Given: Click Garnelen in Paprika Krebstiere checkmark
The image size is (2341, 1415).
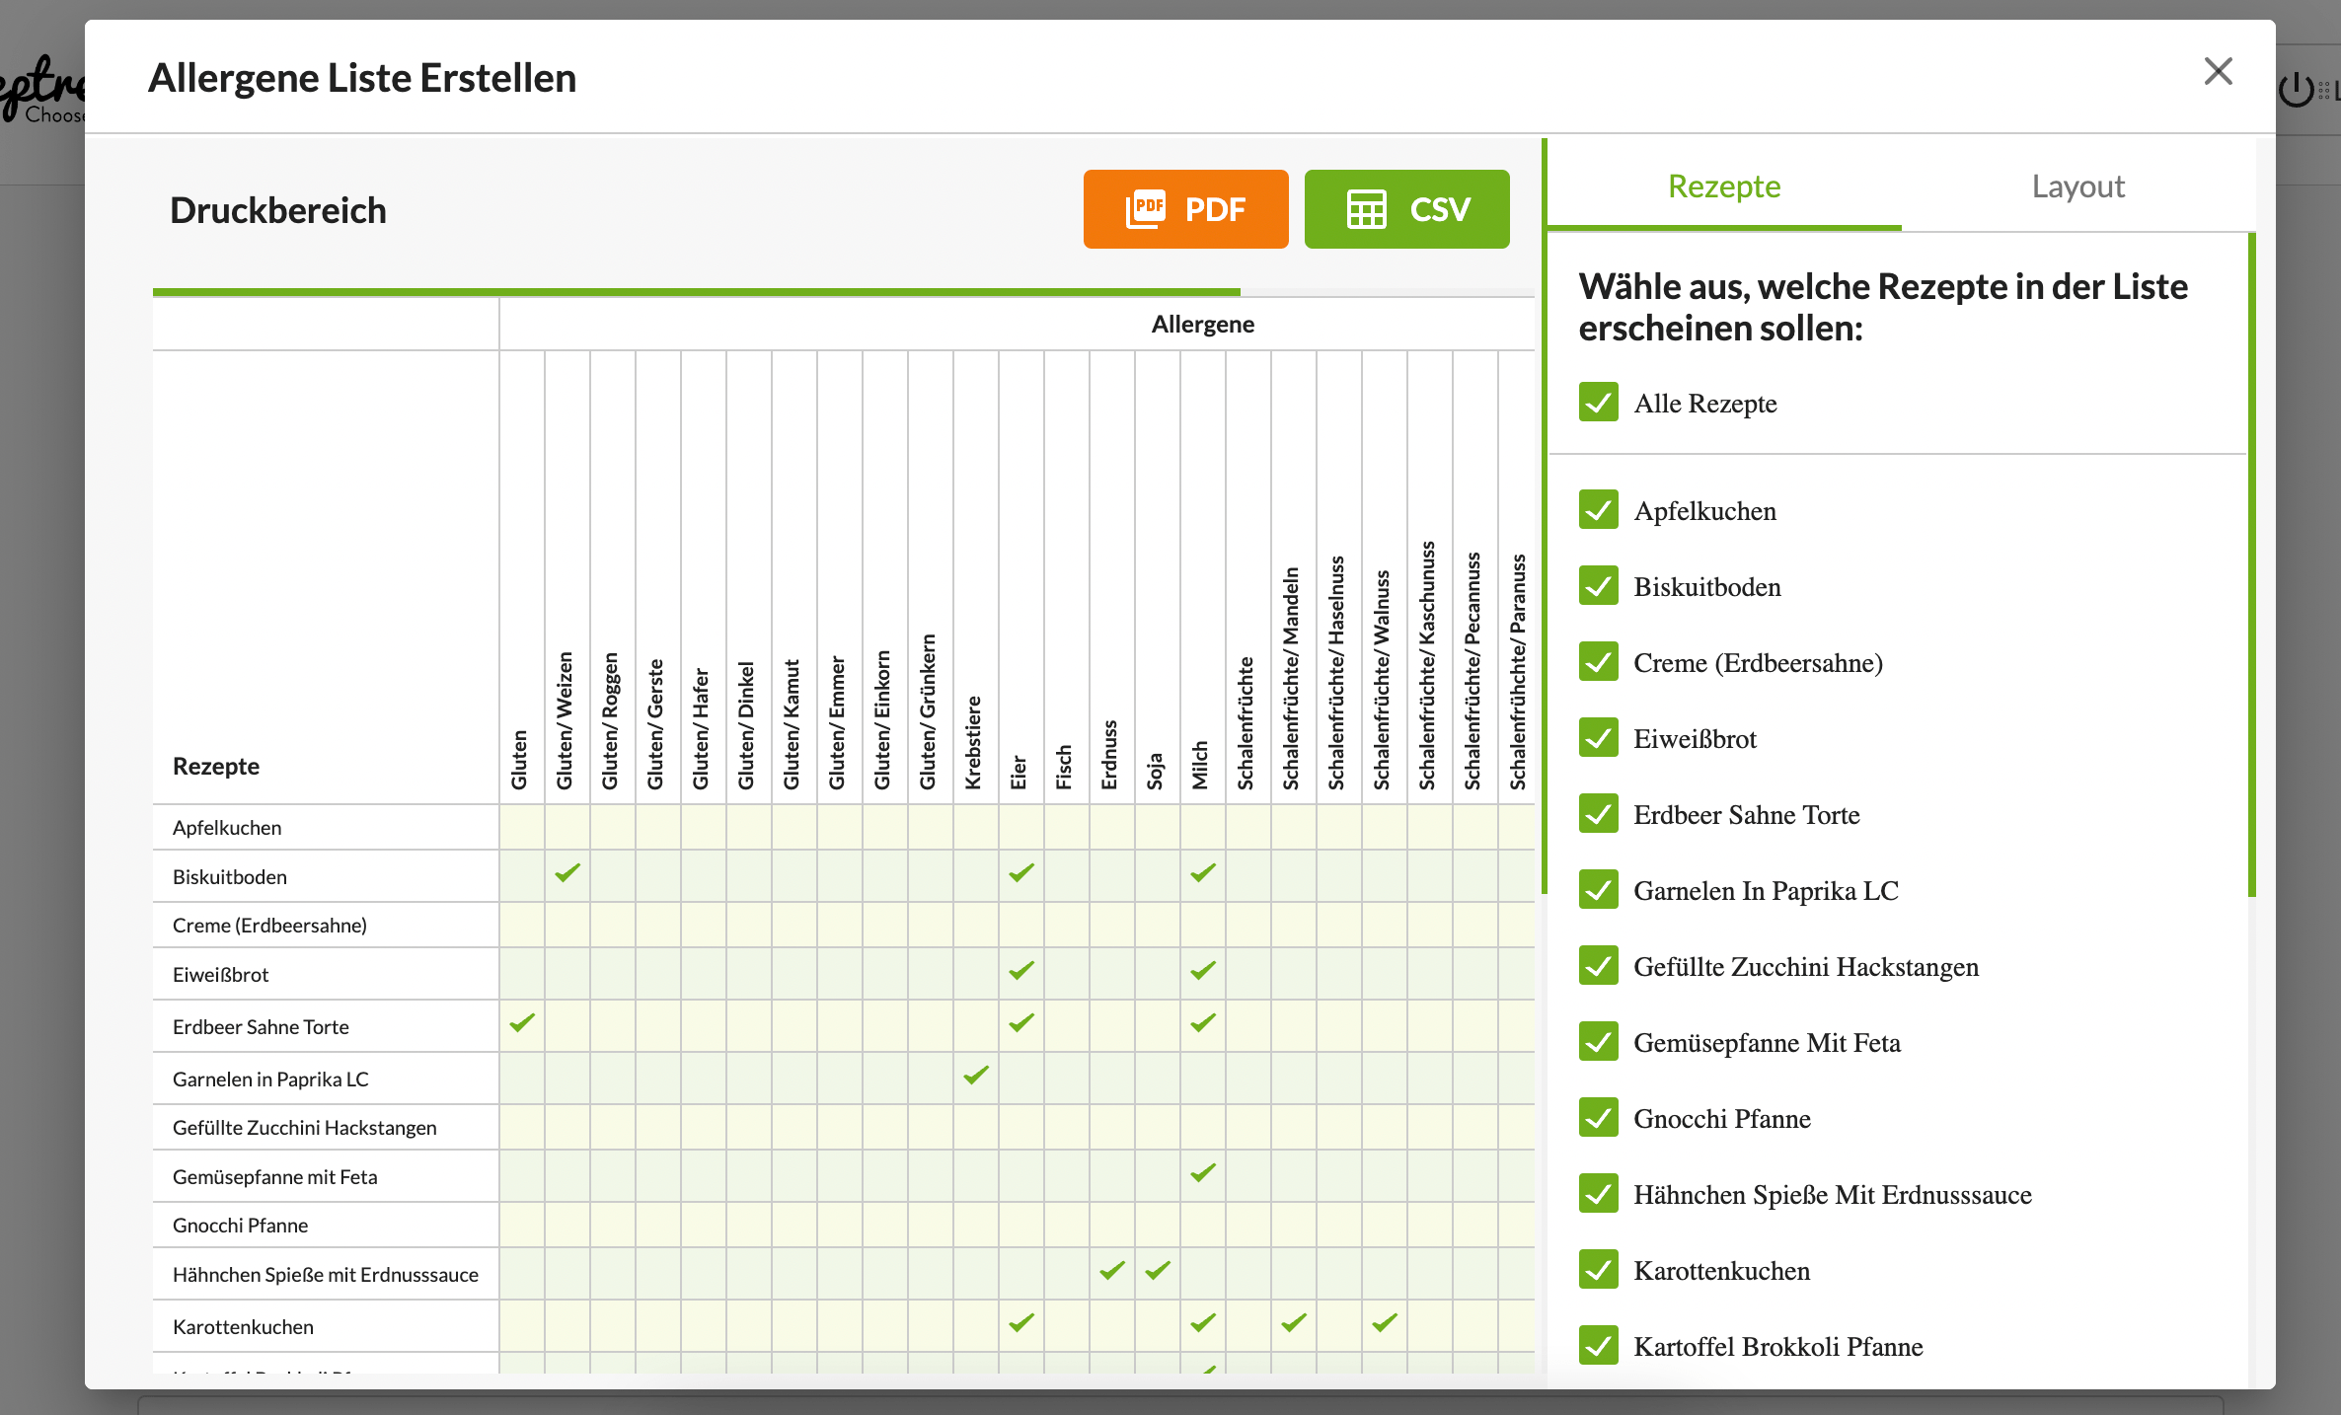Looking at the screenshot, I should [x=976, y=1076].
